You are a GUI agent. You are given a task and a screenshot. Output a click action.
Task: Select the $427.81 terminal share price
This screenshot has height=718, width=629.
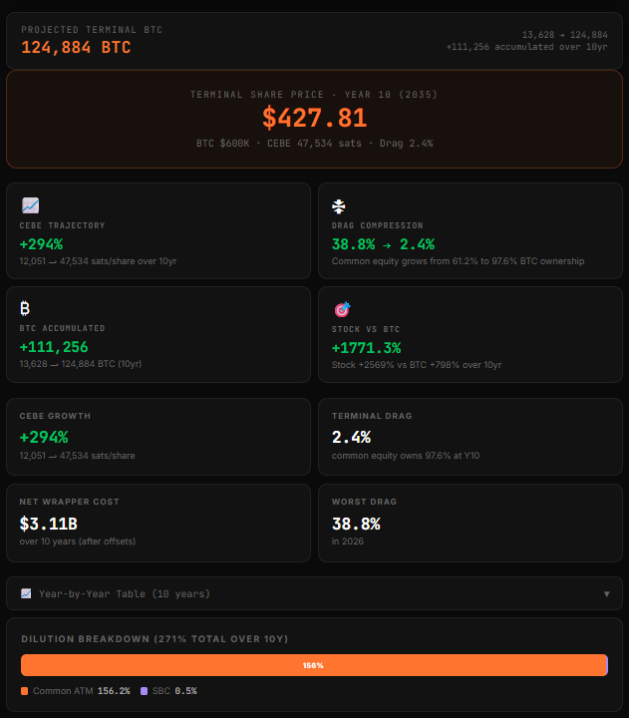pyautogui.click(x=315, y=118)
